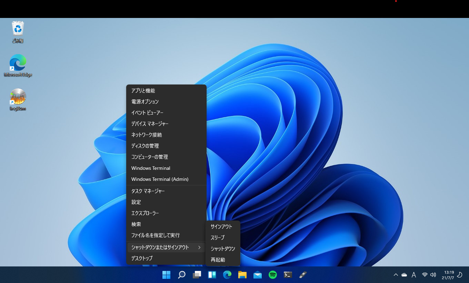Click 再起動 in the power submenu
The height and width of the screenshot is (283, 469).
click(x=218, y=260)
